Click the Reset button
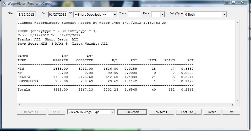The height and width of the screenshot is (131, 251). click(x=212, y=112)
